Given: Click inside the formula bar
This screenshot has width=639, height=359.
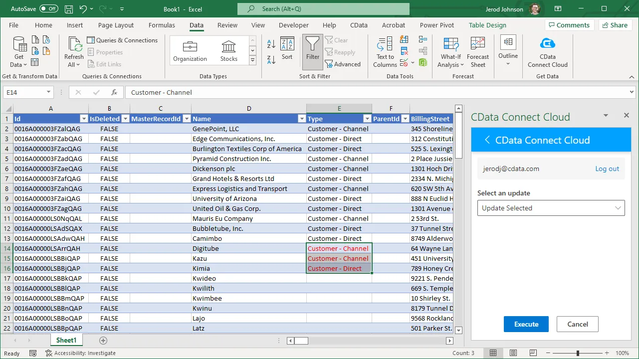Looking at the screenshot, I should [299, 92].
